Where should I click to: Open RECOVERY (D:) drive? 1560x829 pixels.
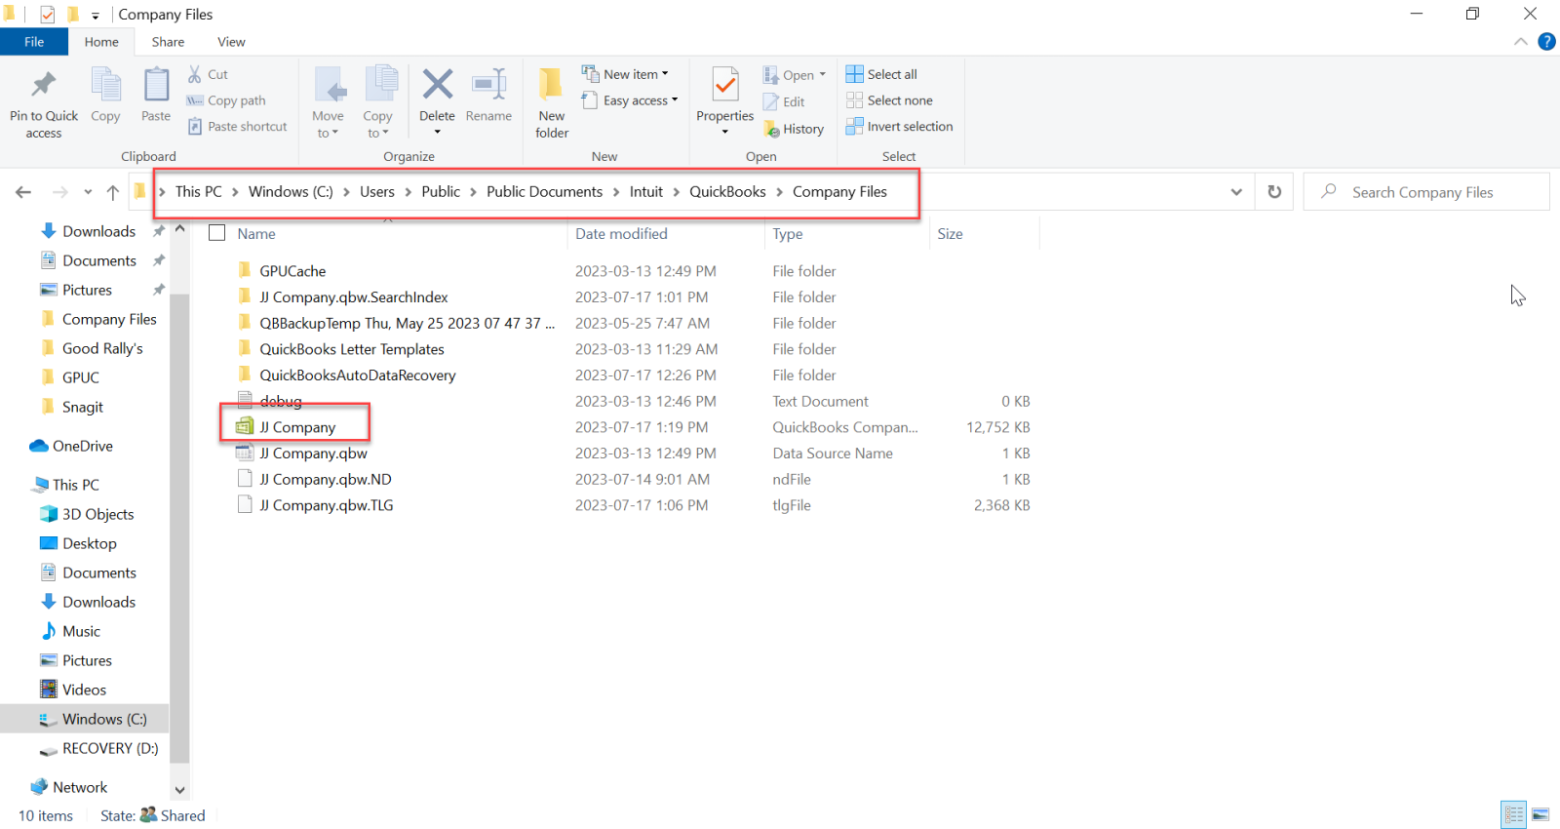pos(98,748)
